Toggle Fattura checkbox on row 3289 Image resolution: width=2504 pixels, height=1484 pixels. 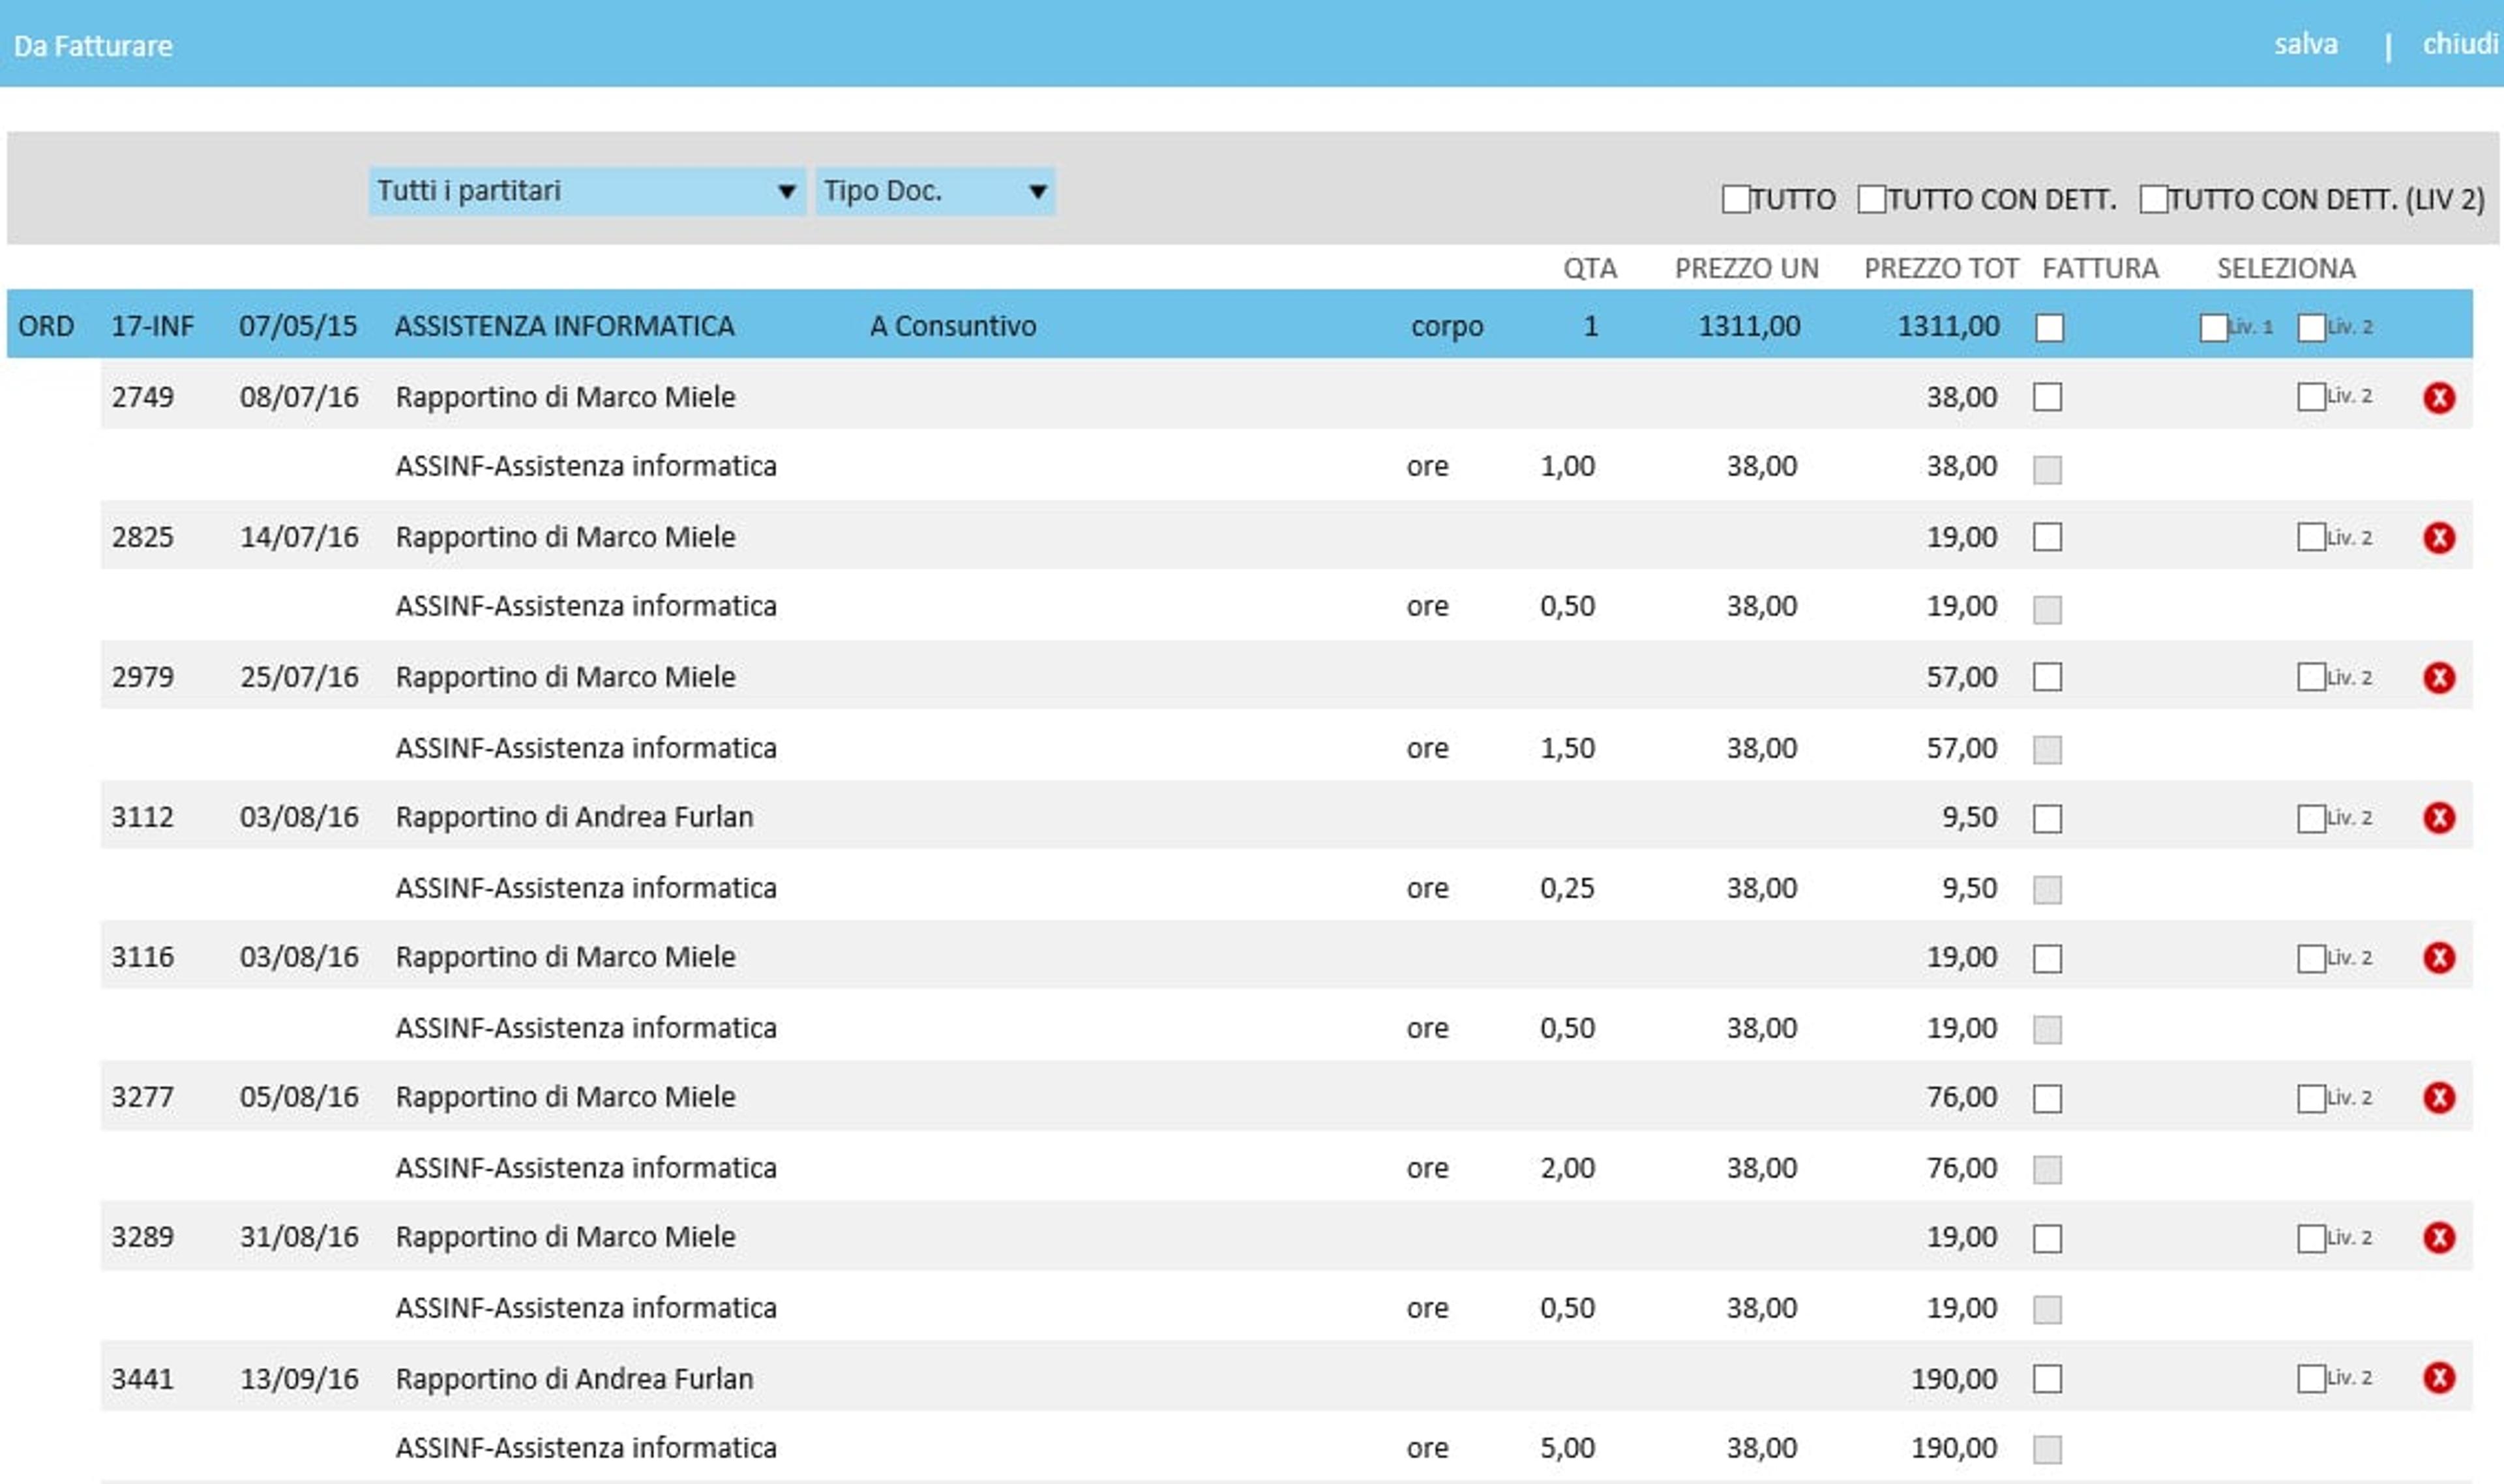pos(2048,1239)
